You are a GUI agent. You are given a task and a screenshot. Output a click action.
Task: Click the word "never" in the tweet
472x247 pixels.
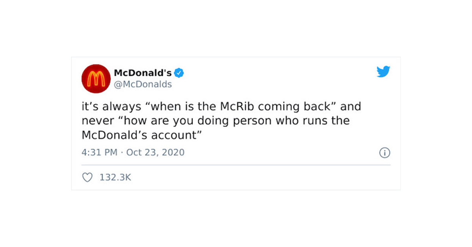point(94,120)
